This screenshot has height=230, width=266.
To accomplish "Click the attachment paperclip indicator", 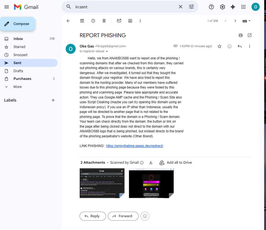I will pos(175,46).
